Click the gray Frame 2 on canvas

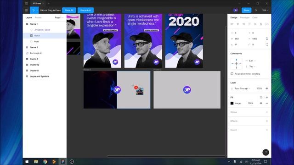tap(187, 90)
